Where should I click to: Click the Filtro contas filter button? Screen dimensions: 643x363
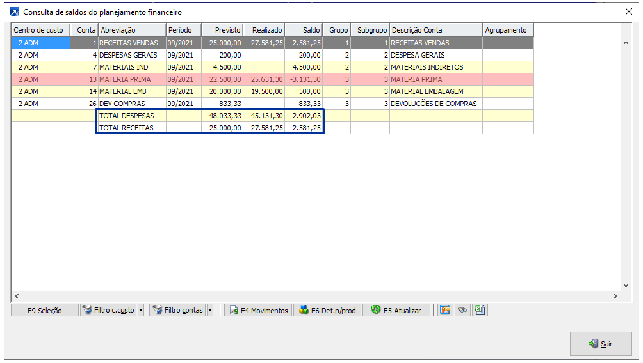(x=177, y=310)
